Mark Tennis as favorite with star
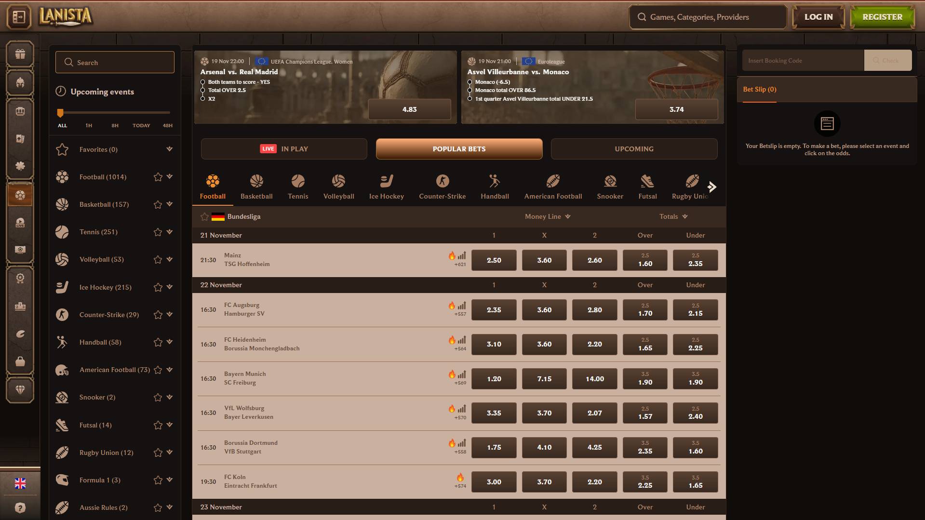The height and width of the screenshot is (520, 925). (x=158, y=232)
